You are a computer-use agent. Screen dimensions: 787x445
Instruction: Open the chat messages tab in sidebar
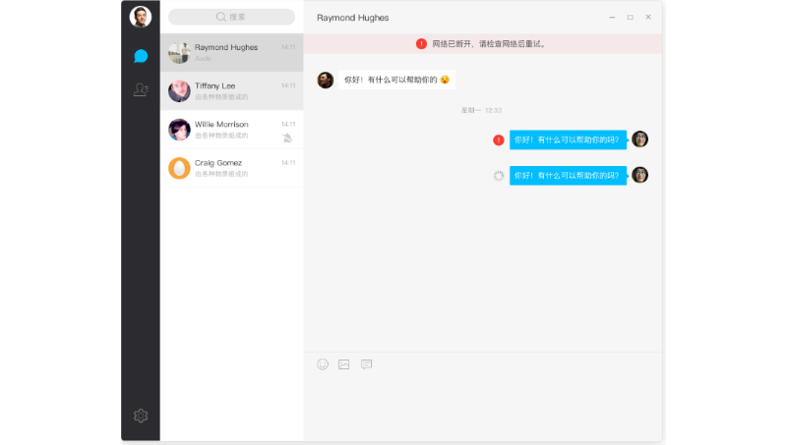(x=141, y=56)
